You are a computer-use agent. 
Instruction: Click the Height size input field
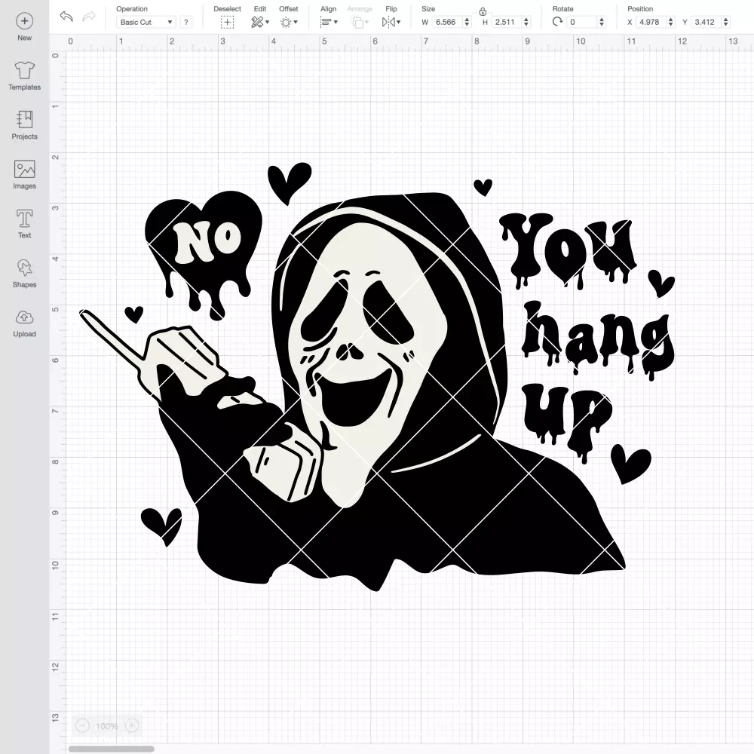pos(507,22)
